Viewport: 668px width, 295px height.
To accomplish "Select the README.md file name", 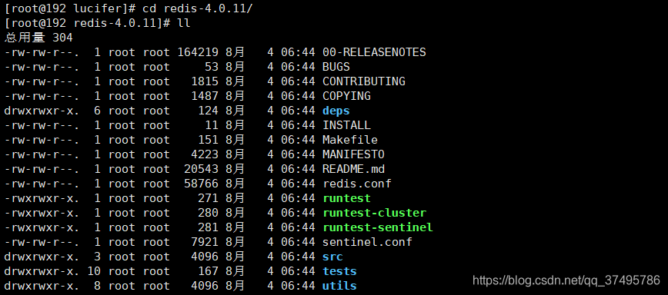I will (x=353, y=169).
